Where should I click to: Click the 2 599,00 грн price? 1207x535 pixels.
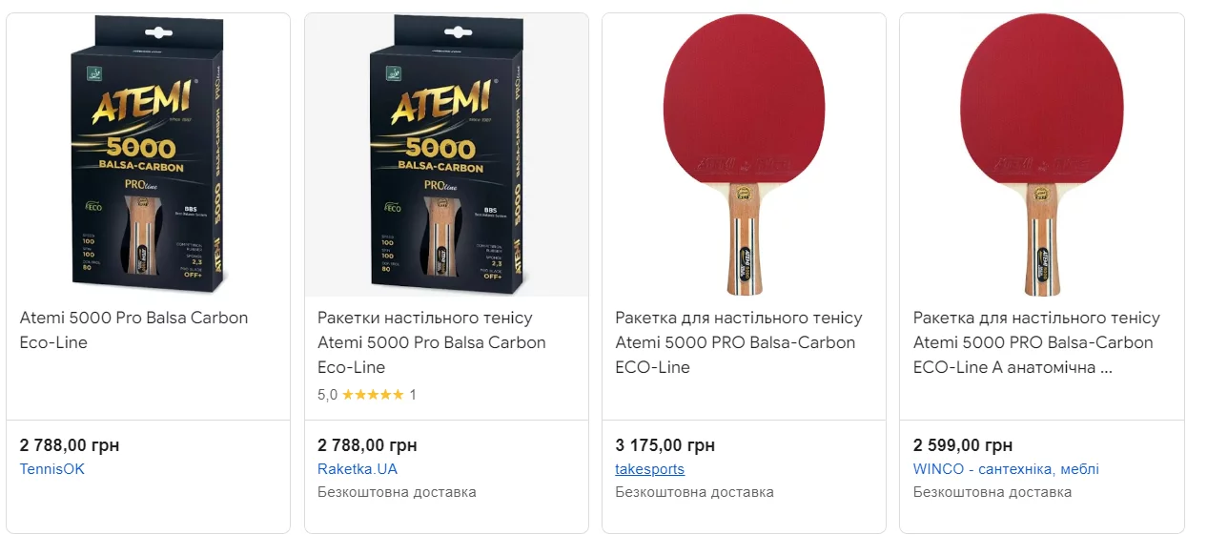tap(963, 445)
